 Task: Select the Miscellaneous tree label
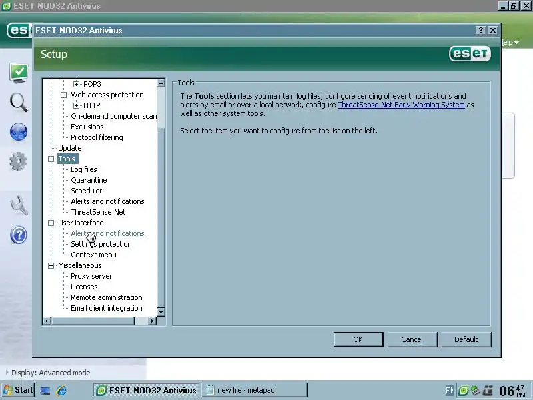(x=79, y=265)
